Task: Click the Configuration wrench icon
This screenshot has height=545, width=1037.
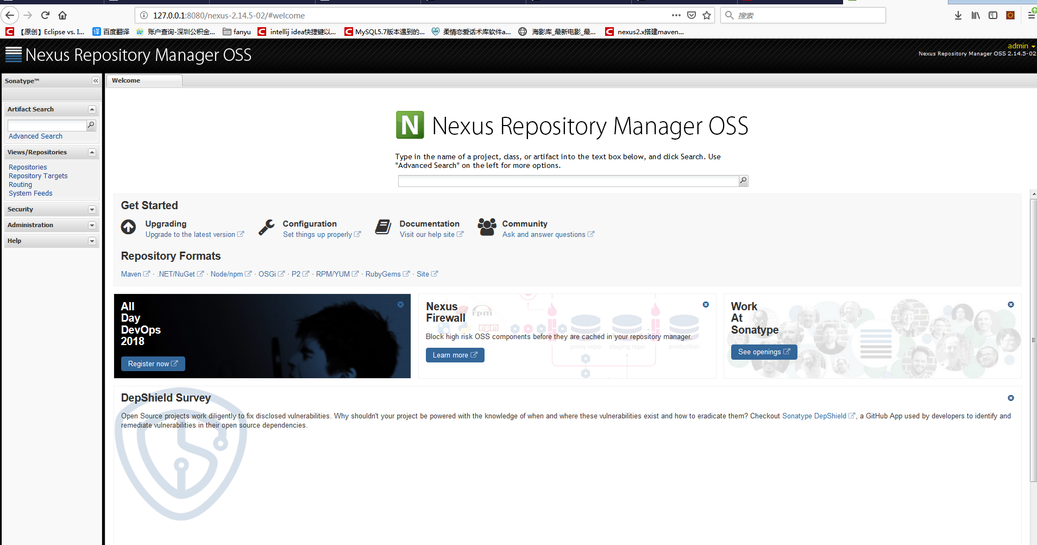Action: pyautogui.click(x=266, y=227)
